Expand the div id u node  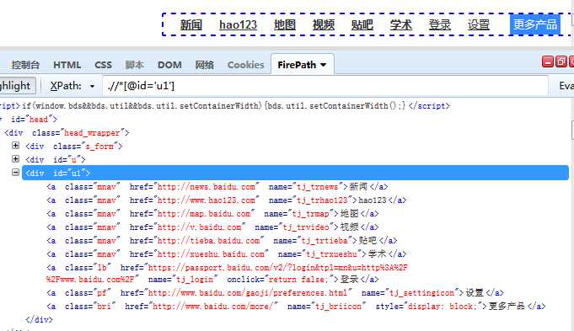coord(15,158)
